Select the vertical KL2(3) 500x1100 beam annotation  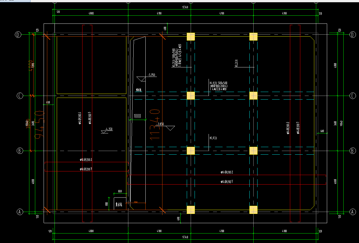(177, 56)
